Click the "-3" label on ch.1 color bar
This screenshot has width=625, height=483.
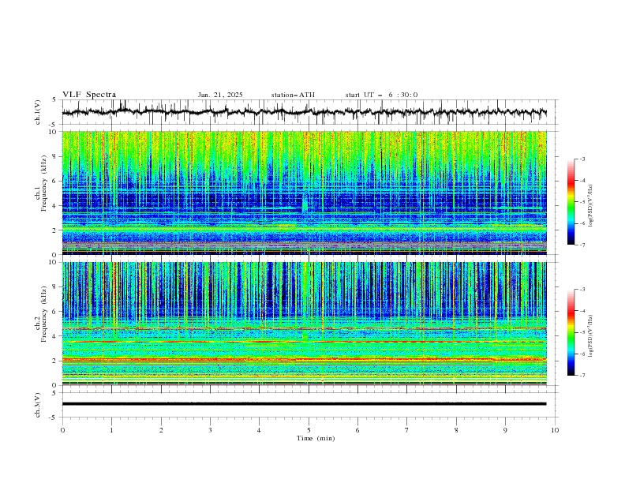coord(582,159)
